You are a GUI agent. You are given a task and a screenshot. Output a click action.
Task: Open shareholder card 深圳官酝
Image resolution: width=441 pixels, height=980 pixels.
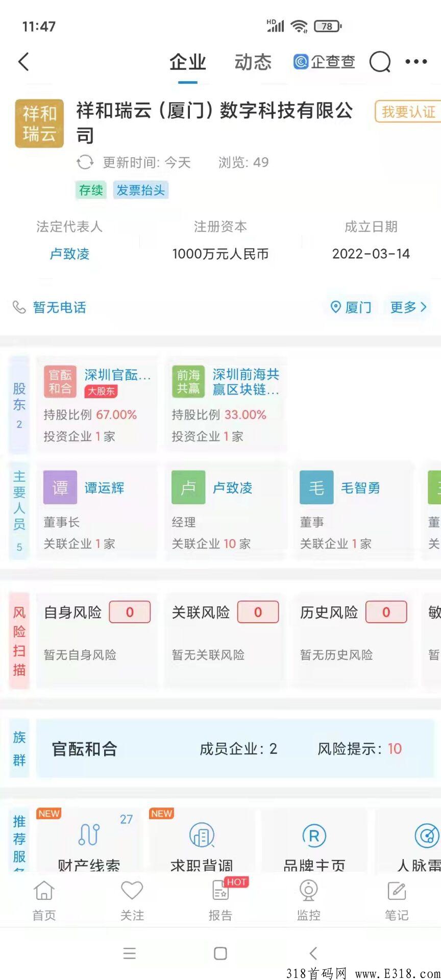(x=96, y=404)
